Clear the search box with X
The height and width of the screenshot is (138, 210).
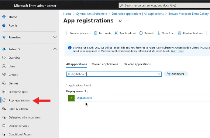[159, 74]
